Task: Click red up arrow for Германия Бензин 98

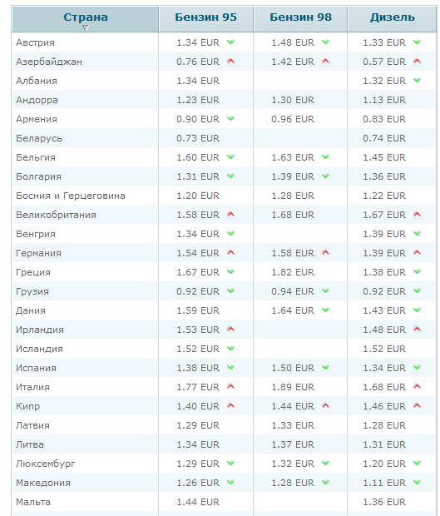Action: pyautogui.click(x=325, y=253)
